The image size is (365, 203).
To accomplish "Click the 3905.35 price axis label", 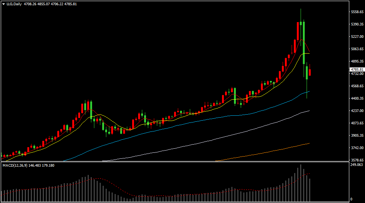I will (357, 135).
